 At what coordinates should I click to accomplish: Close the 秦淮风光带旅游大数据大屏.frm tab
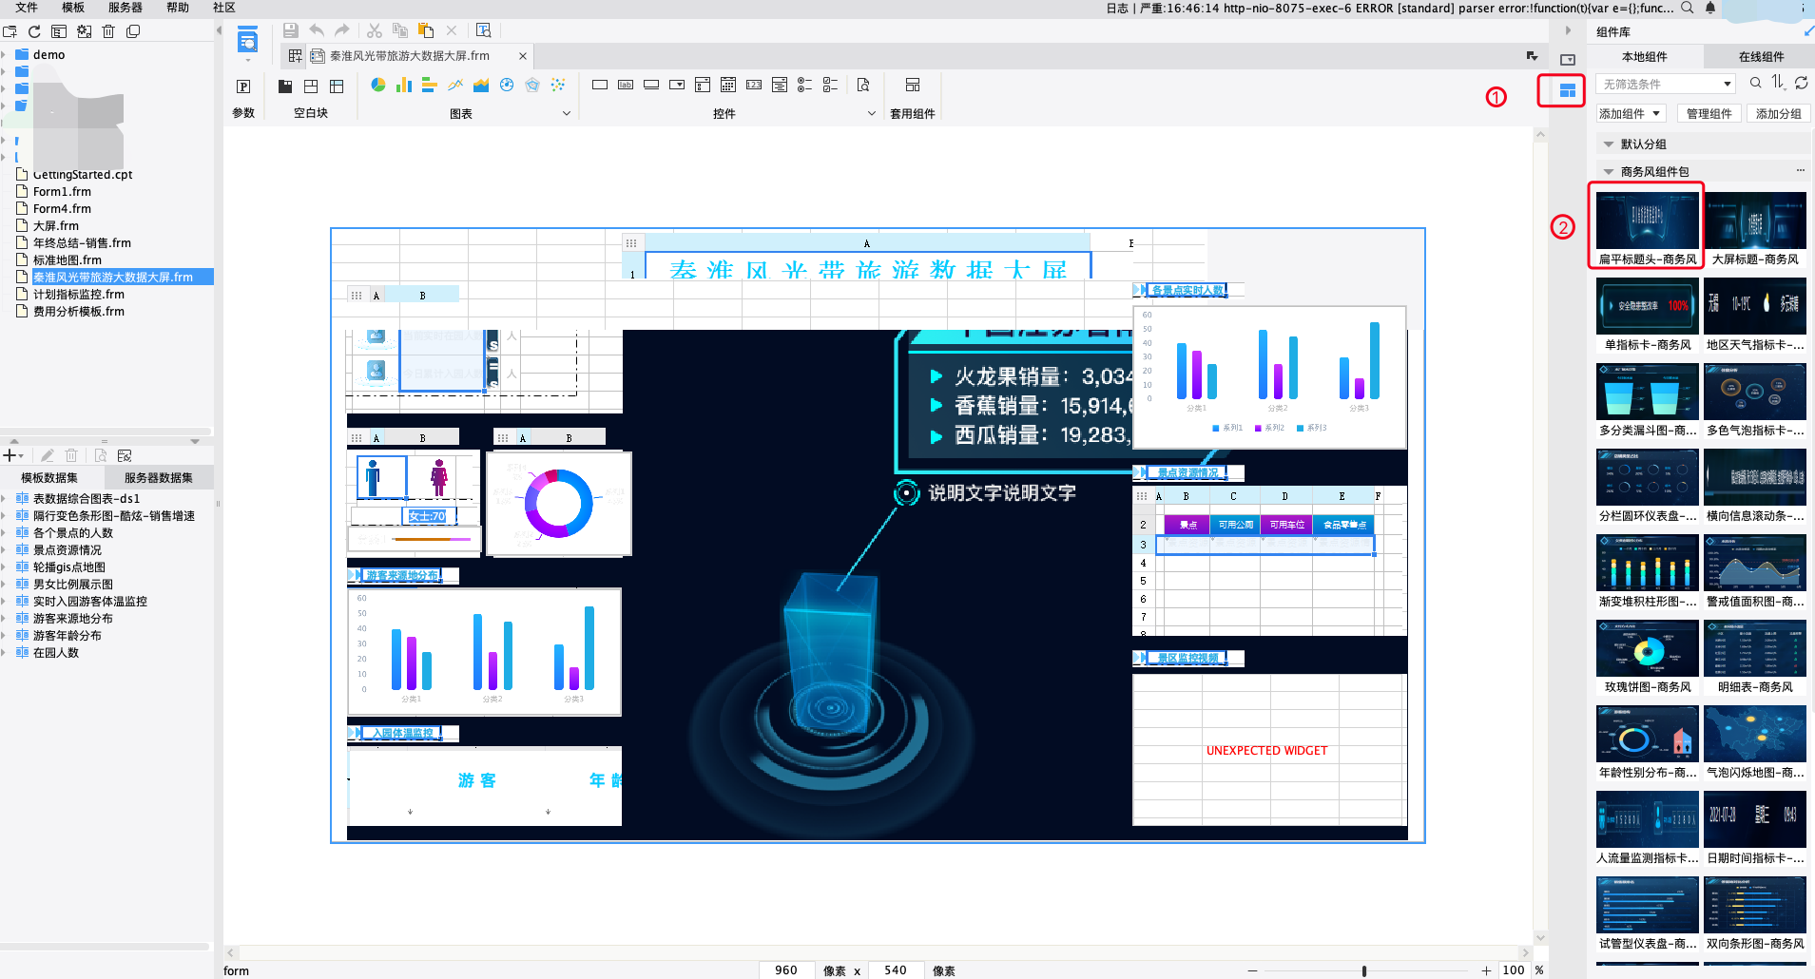pyautogui.click(x=523, y=56)
